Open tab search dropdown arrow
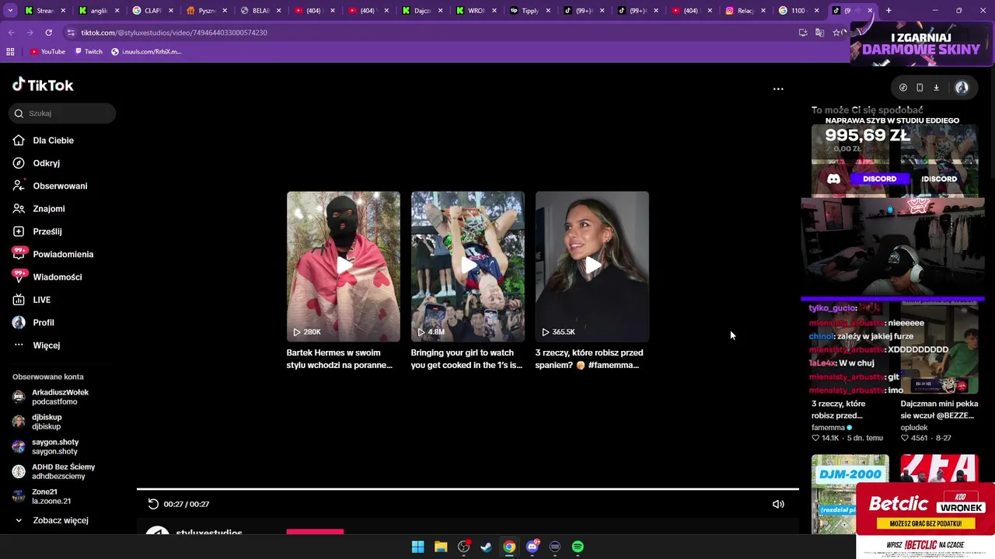Image resolution: width=995 pixels, height=559 pixels. coord(11,11)
